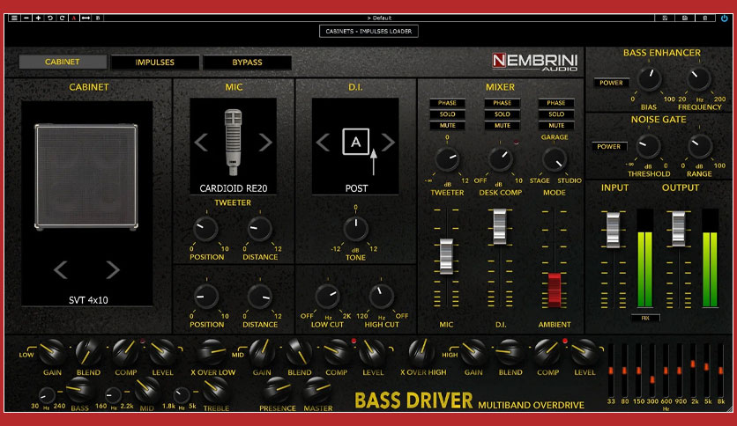This screenshot has height=426, width=737.
Task: Open the Default preset dropdown
Action: coord(379,18)
